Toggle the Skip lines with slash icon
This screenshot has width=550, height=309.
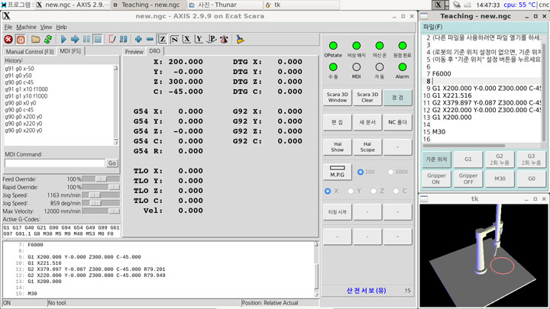(112, 40)
